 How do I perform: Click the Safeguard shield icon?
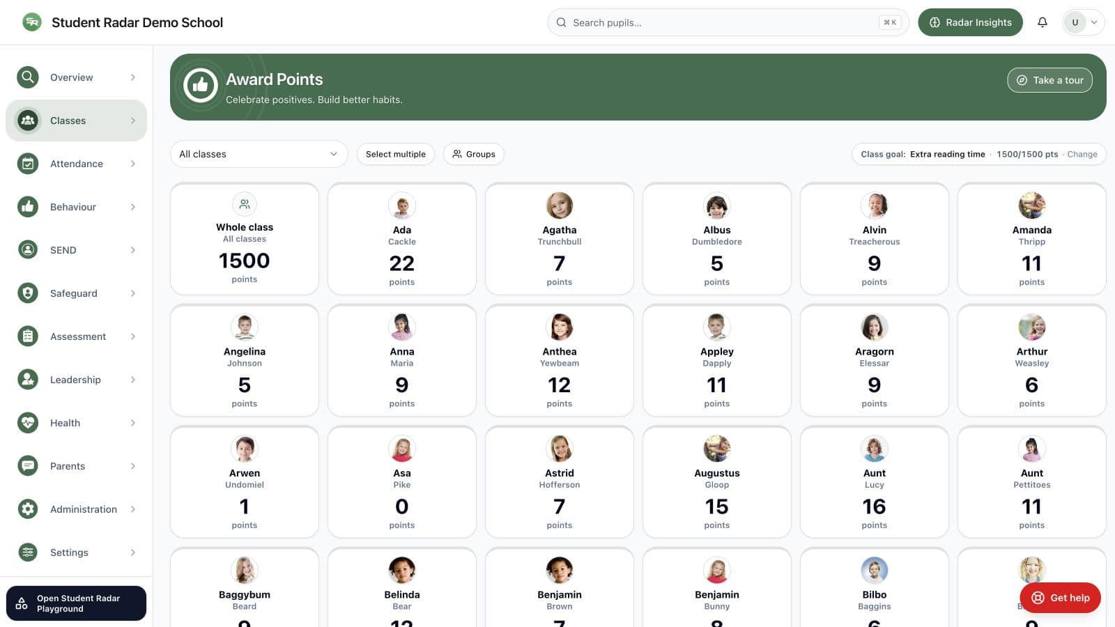pyautogui.click(x=28, y=293)
